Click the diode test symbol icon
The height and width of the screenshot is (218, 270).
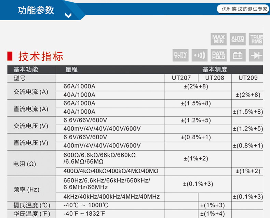(x=256, y=55)
